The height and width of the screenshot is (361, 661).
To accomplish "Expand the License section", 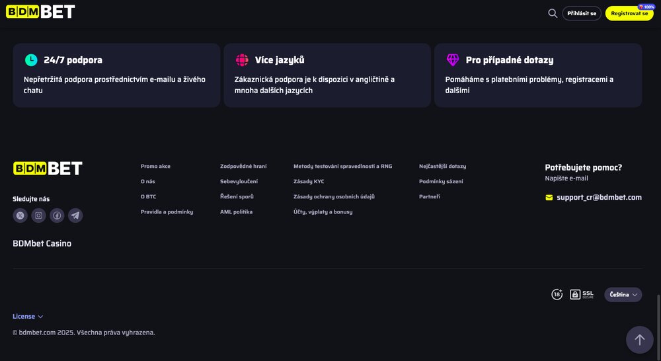I will pos(28,317).
